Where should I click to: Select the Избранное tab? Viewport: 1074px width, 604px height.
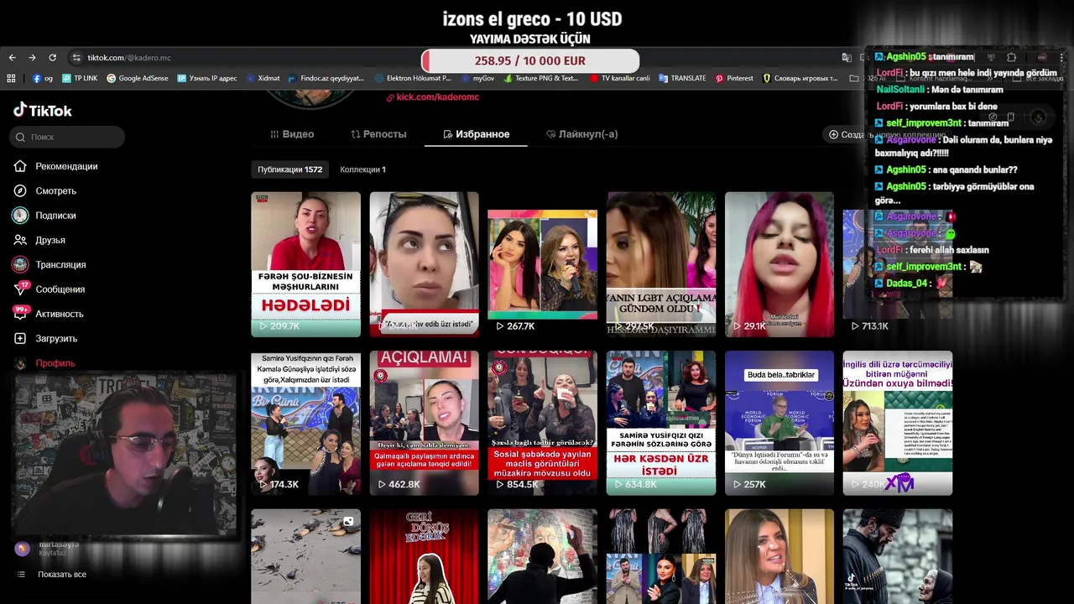click(x=476, y=134)
